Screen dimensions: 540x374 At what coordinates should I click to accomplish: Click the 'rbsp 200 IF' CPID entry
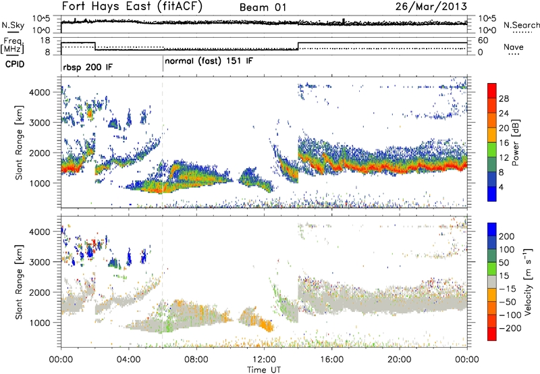pyautogui.click(x=88, y=67)
